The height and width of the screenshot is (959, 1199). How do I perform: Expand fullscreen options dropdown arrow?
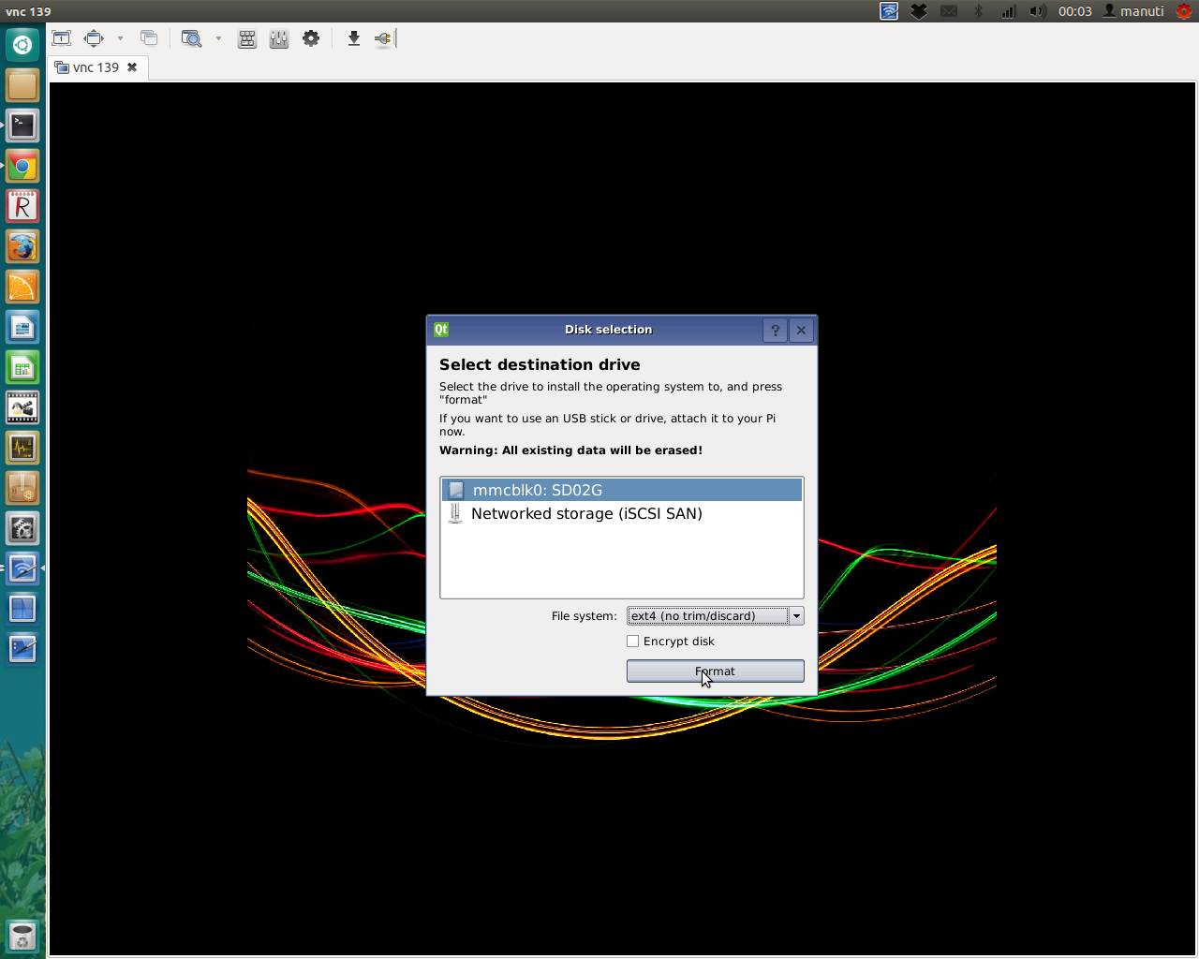[x=120, y=38]
